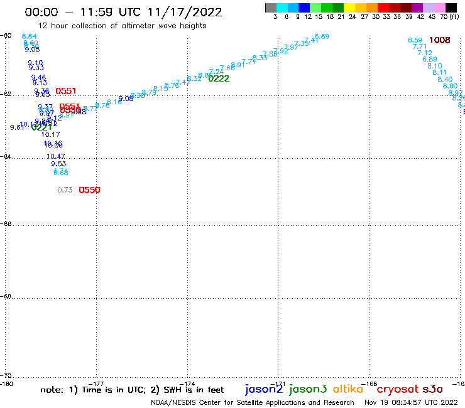Select the Nov 19 08:34:57 UTC timestamp

pyautogui.click(x=411, y=402)
